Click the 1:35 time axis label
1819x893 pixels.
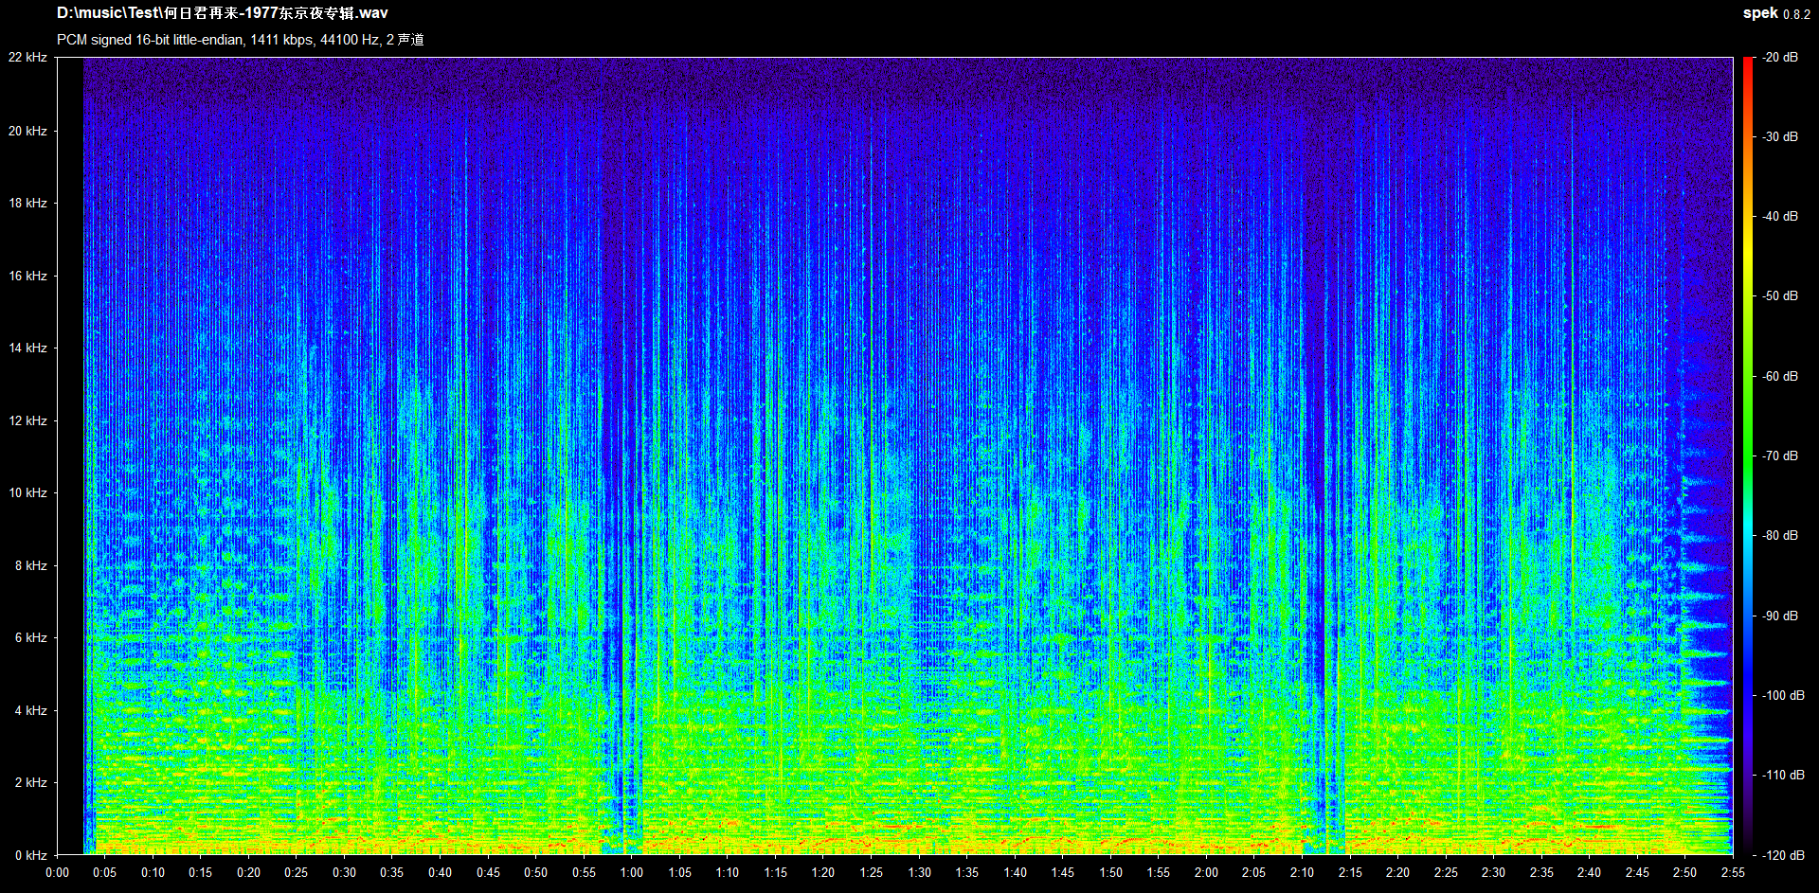coord(966,872)
